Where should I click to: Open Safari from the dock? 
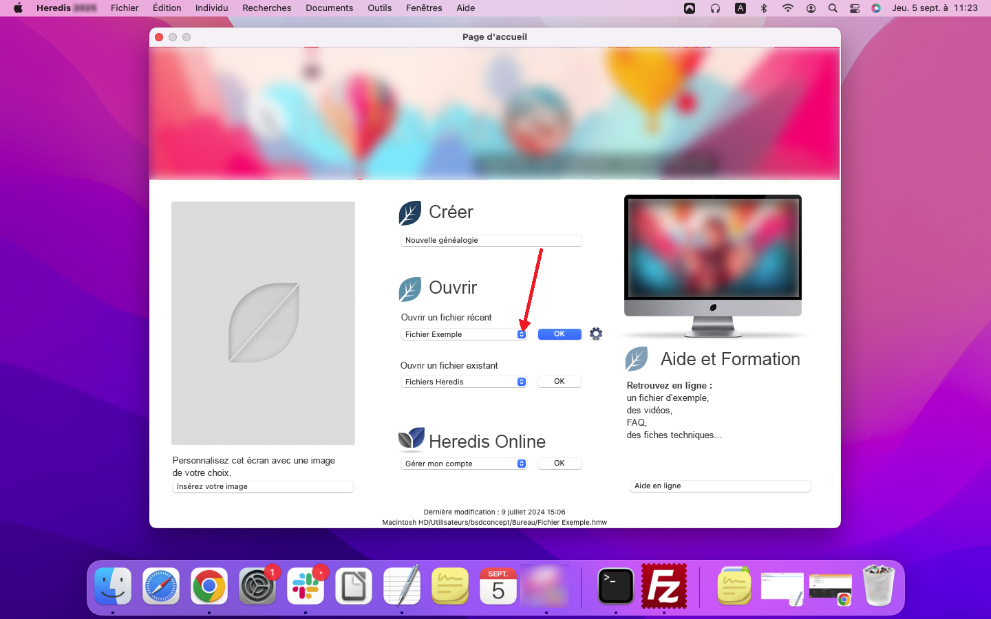161,586
